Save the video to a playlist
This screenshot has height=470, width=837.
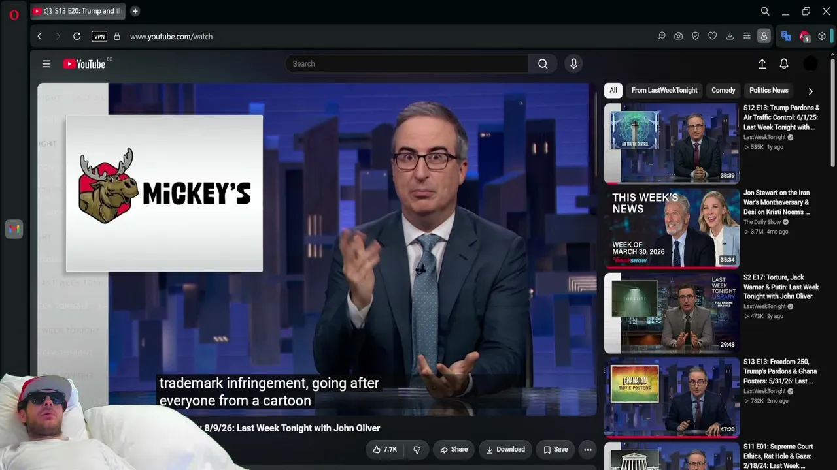click(x=555, y=450)
